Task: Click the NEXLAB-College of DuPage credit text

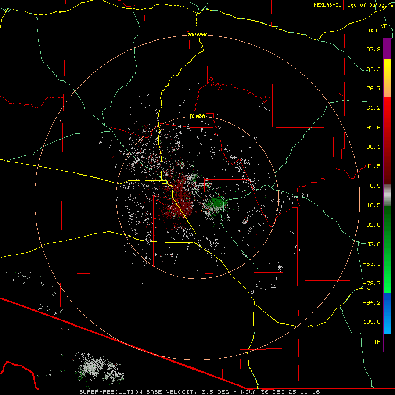Action: [x=353, y=5]
